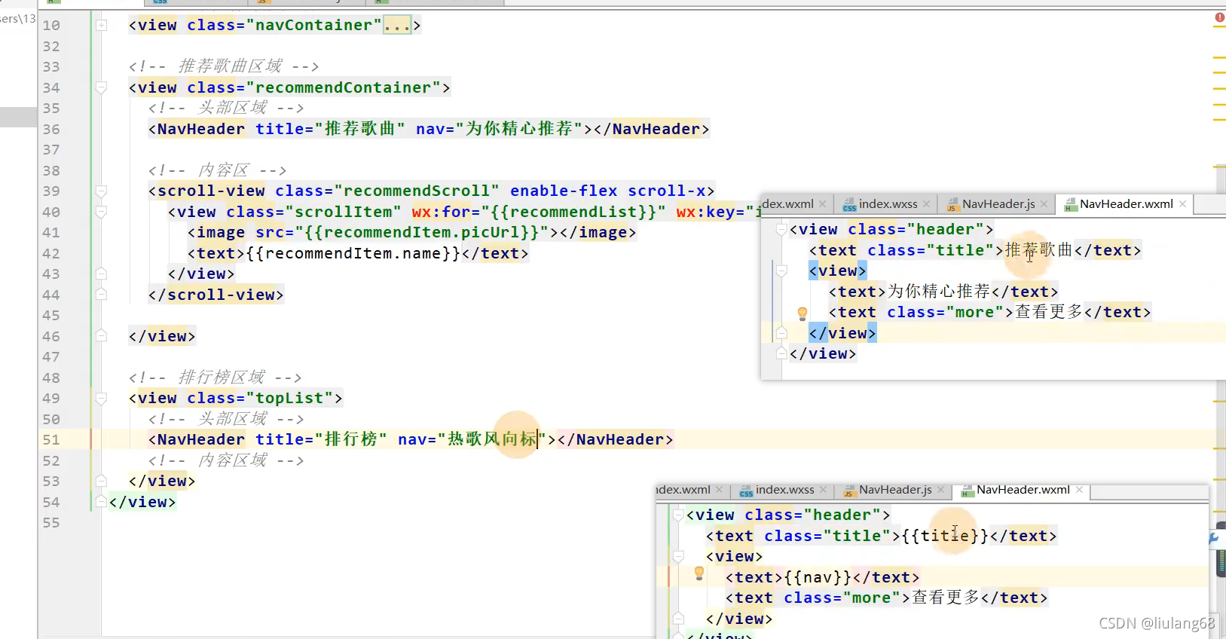Click line number 51 in the gutter

[51, 440]
